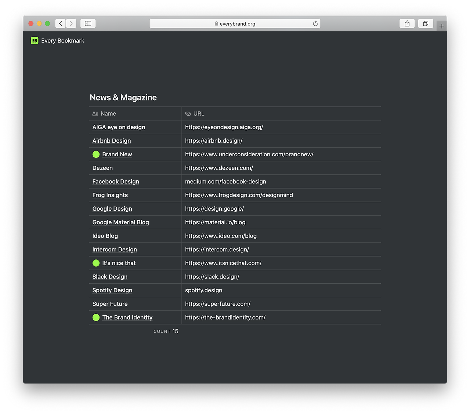Viewport: 470px width, 414px height.
Task: Open the Slack Design entry
Action: click(110, 277)
